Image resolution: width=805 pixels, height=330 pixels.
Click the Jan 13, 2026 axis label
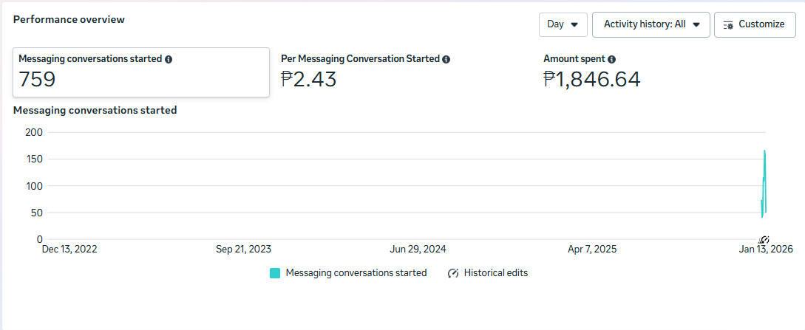point(766,250)
